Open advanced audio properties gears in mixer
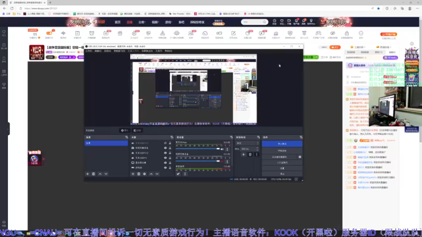Image resolution: width=422 pixels, height=237 pixels. click(178, 174)
